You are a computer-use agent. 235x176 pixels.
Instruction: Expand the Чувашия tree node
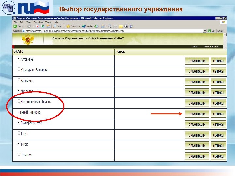[x=19, y=154]
